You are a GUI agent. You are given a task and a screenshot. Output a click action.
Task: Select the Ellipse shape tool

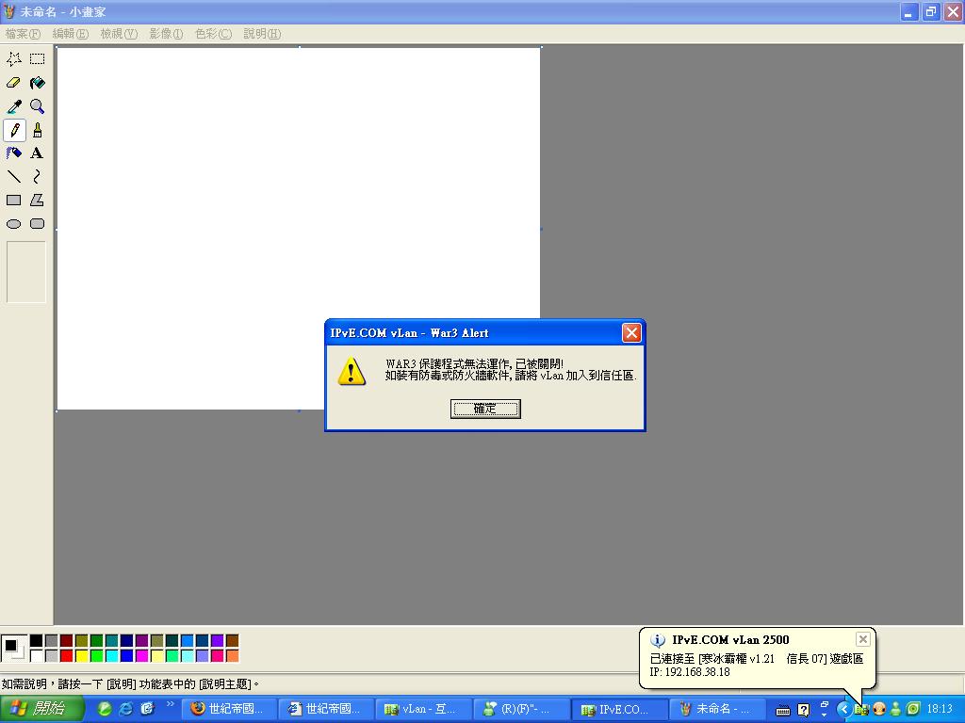coord(14,224)
